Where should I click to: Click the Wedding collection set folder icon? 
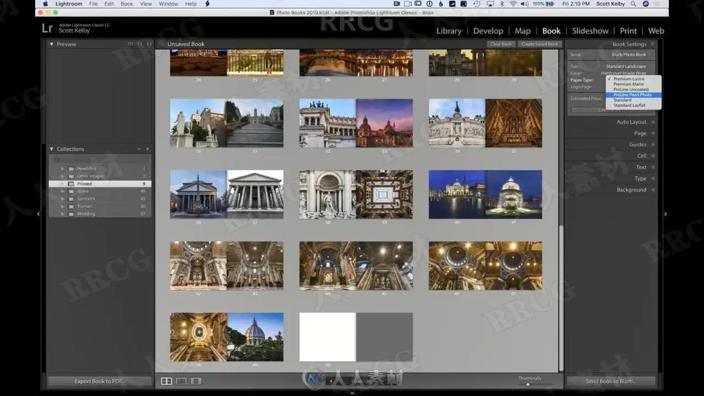point(70,214)
